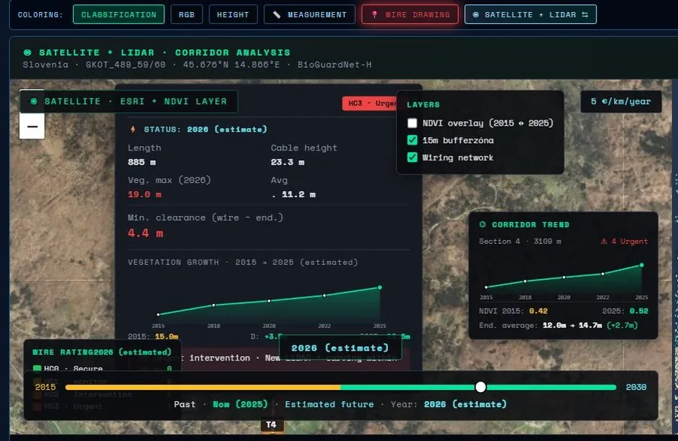
Task: Click the 2025 endpoint on vegetation growth chart
Action: point(380,287)
